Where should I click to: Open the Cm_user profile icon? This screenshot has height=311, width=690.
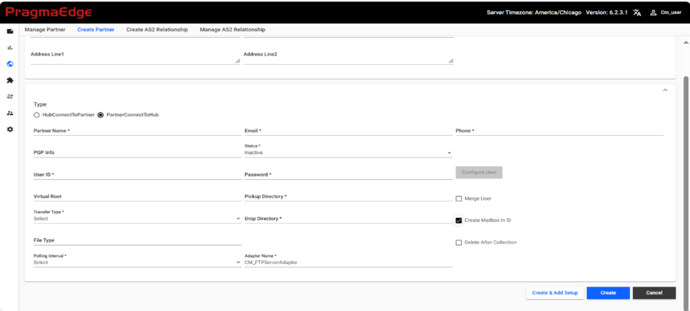tap(654, 12)
